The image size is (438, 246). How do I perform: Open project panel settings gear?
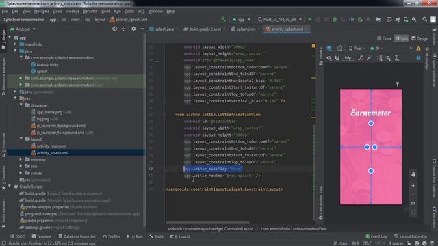(133, 29)
